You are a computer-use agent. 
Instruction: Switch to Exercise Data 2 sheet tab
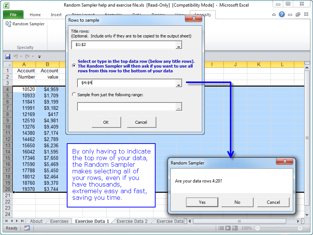[132, 221]
